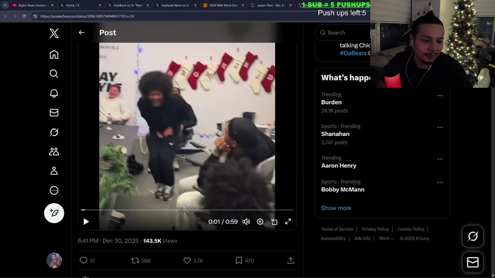Screen dimensions: 495x278
Task: Open browser tab search dropdown
Action: 5,5
